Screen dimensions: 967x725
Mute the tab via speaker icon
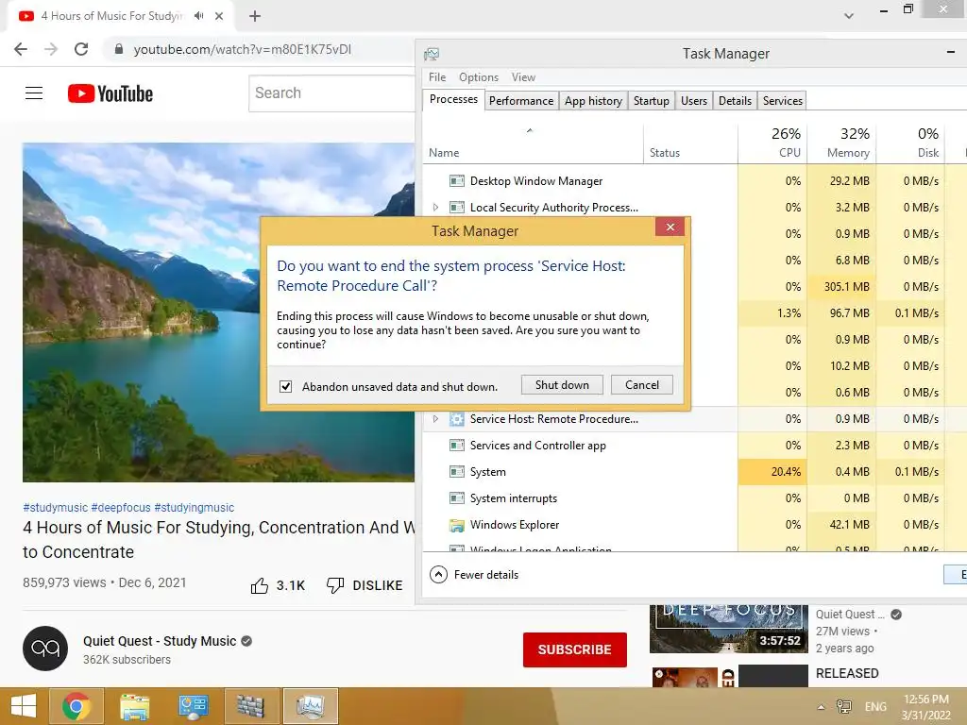point(198,16)
